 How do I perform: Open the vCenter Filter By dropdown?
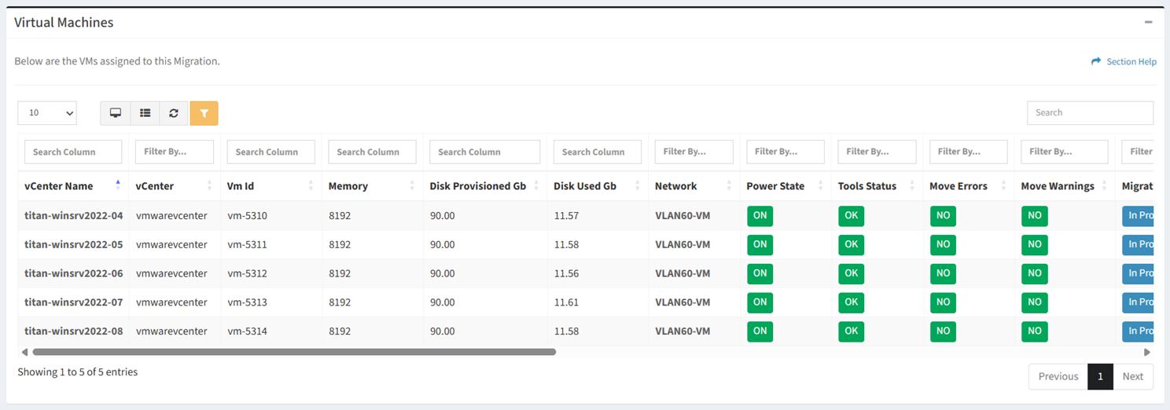(175, 152)
